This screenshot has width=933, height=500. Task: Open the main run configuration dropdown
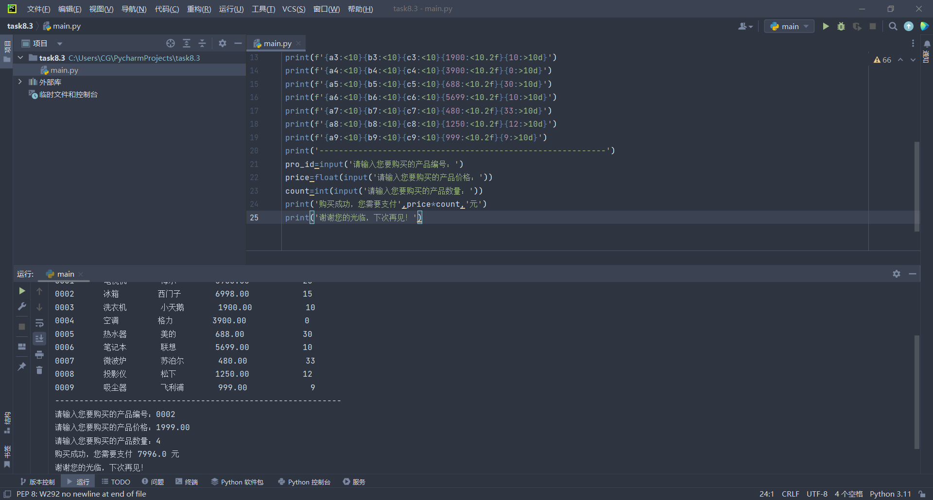790,26
